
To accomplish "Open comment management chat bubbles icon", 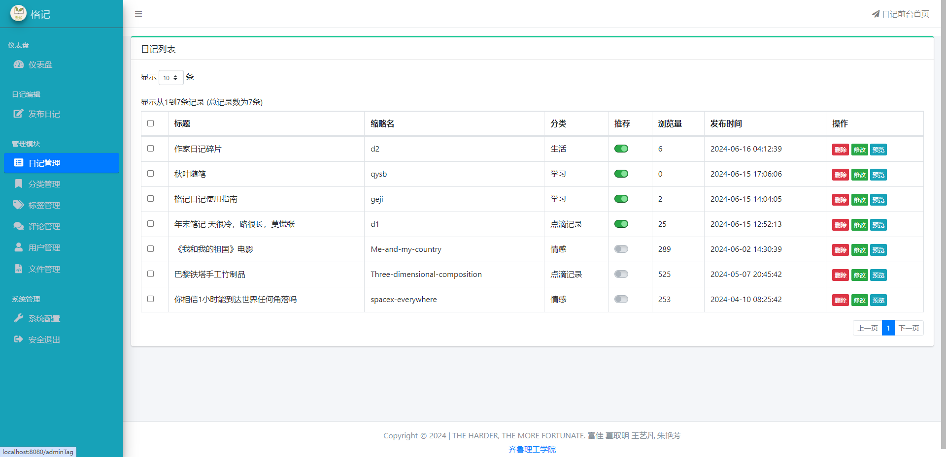I will (x=19, y=226).
